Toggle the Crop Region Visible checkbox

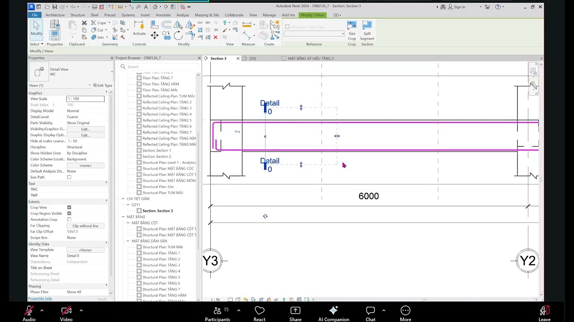69,213
